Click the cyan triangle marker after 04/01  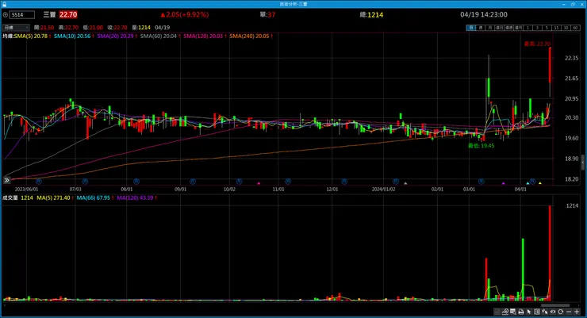coord(528,183)
